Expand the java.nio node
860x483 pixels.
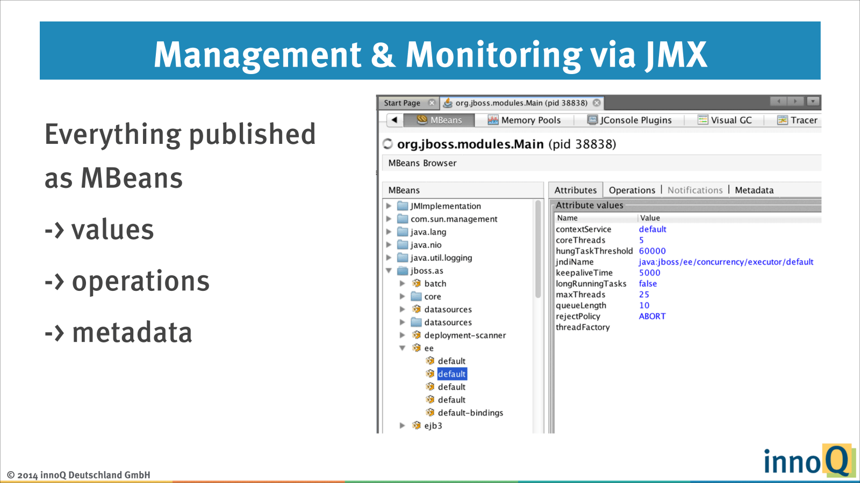coord(389,245)
